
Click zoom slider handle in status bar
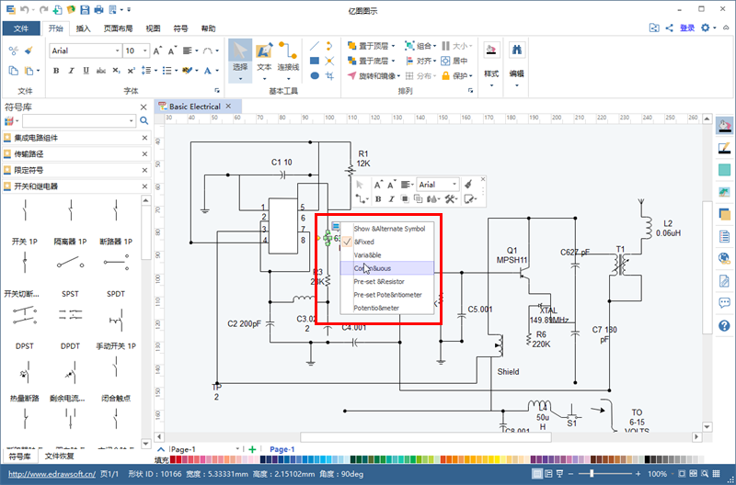pyautogui.click(x=592, y=474)
